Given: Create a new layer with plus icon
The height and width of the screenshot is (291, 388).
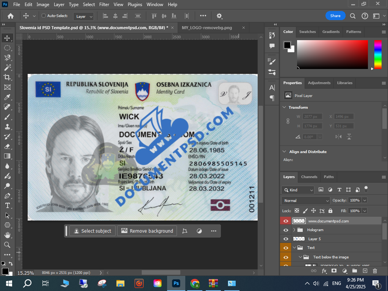Looking at the screenshot, I should (x=365, y=271).
